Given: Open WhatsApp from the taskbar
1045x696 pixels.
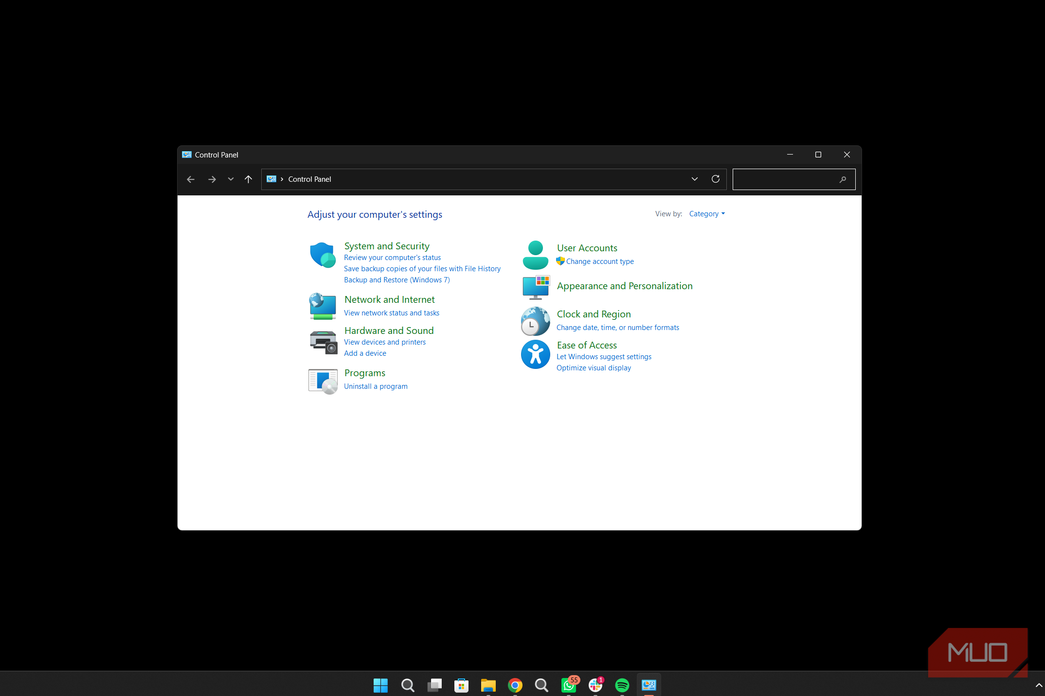Looking at the screenshot, I should 569,685.
